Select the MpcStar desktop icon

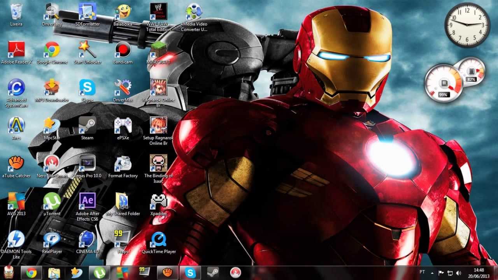pyautogui.click(x=52, y=129)
